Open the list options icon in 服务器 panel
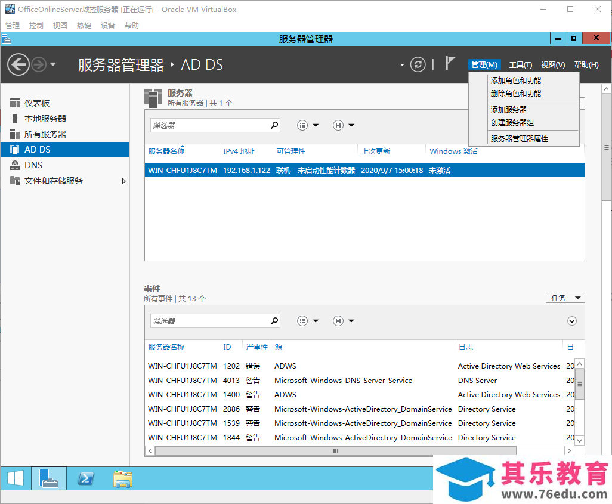The height and width of the screenshot is (504, 612). pyautogui.click(x=302, y=125)
